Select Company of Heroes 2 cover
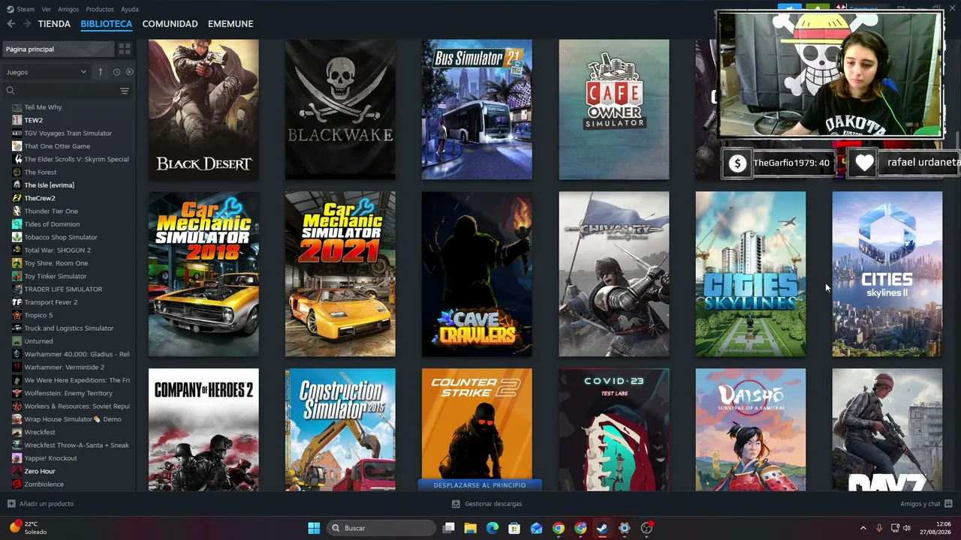The height and width of the screenshot is (540, 961). tap(203, 430)
